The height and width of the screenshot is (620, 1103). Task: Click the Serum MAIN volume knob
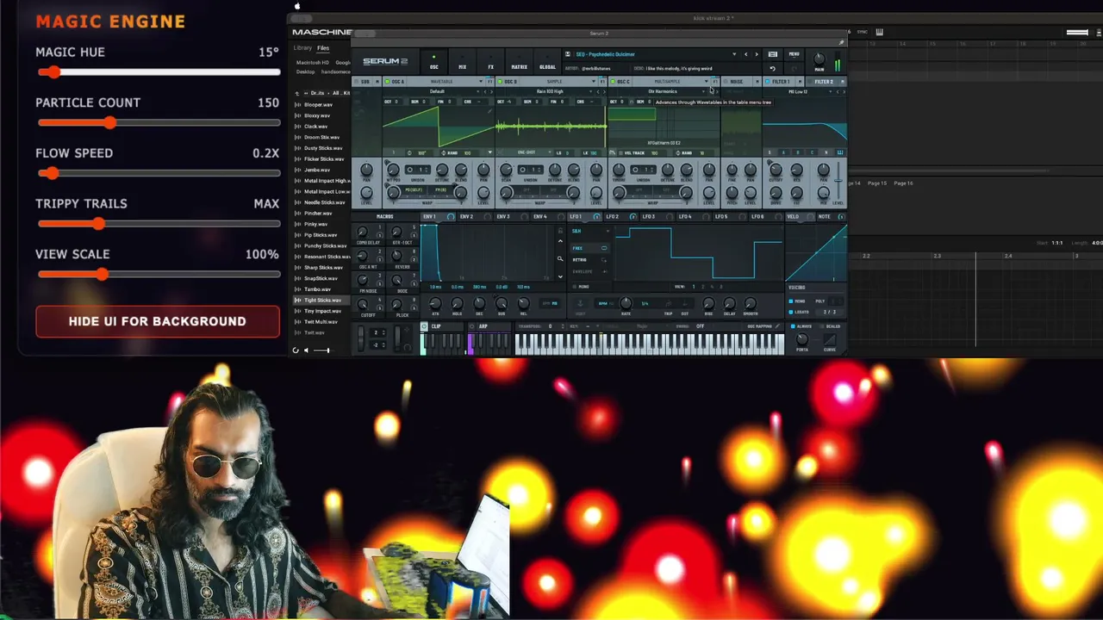(819, 59)
